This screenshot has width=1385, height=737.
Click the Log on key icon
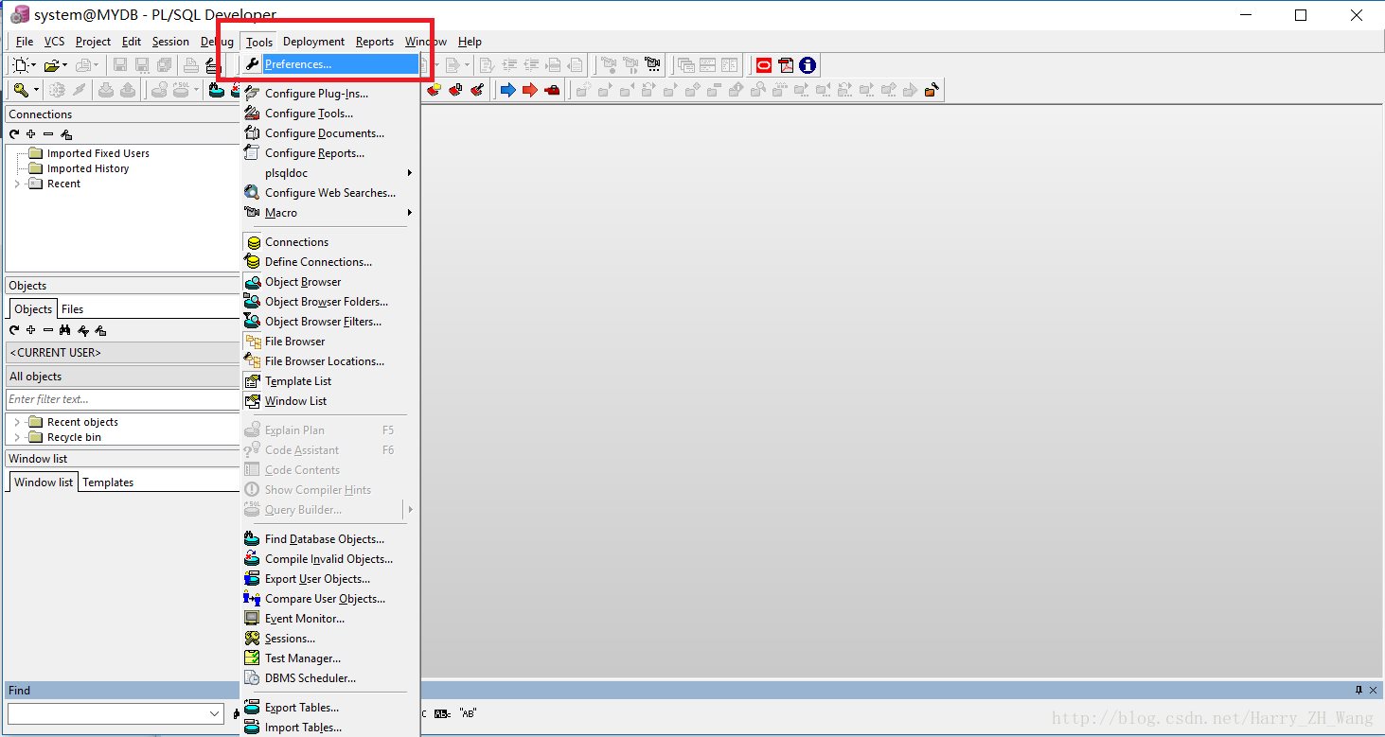[x=21, y=90]
